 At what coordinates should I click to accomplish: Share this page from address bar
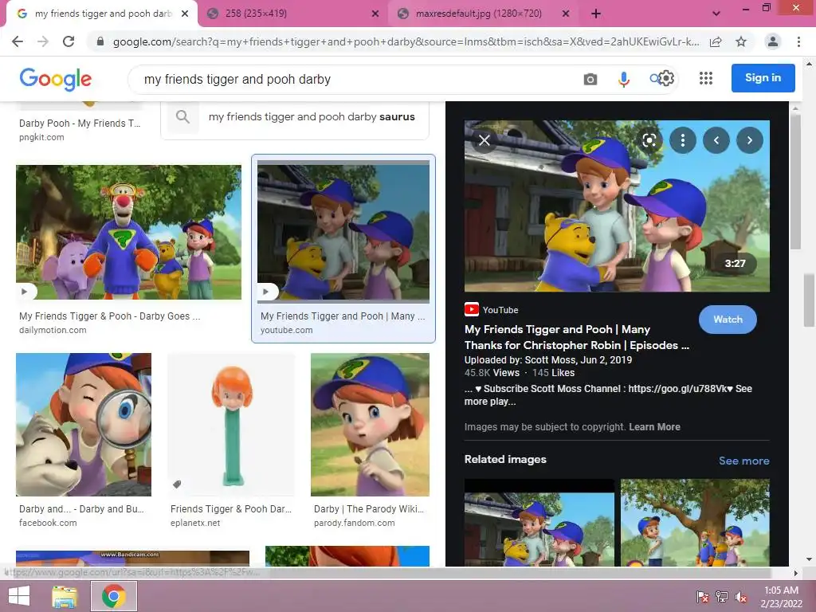point(716,41)
